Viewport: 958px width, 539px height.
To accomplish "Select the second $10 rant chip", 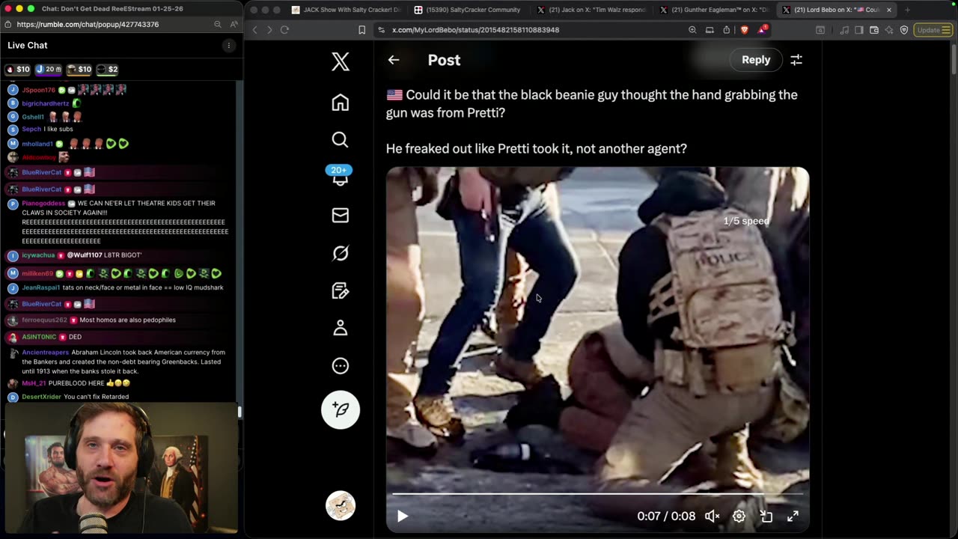I will click(79, 70).
